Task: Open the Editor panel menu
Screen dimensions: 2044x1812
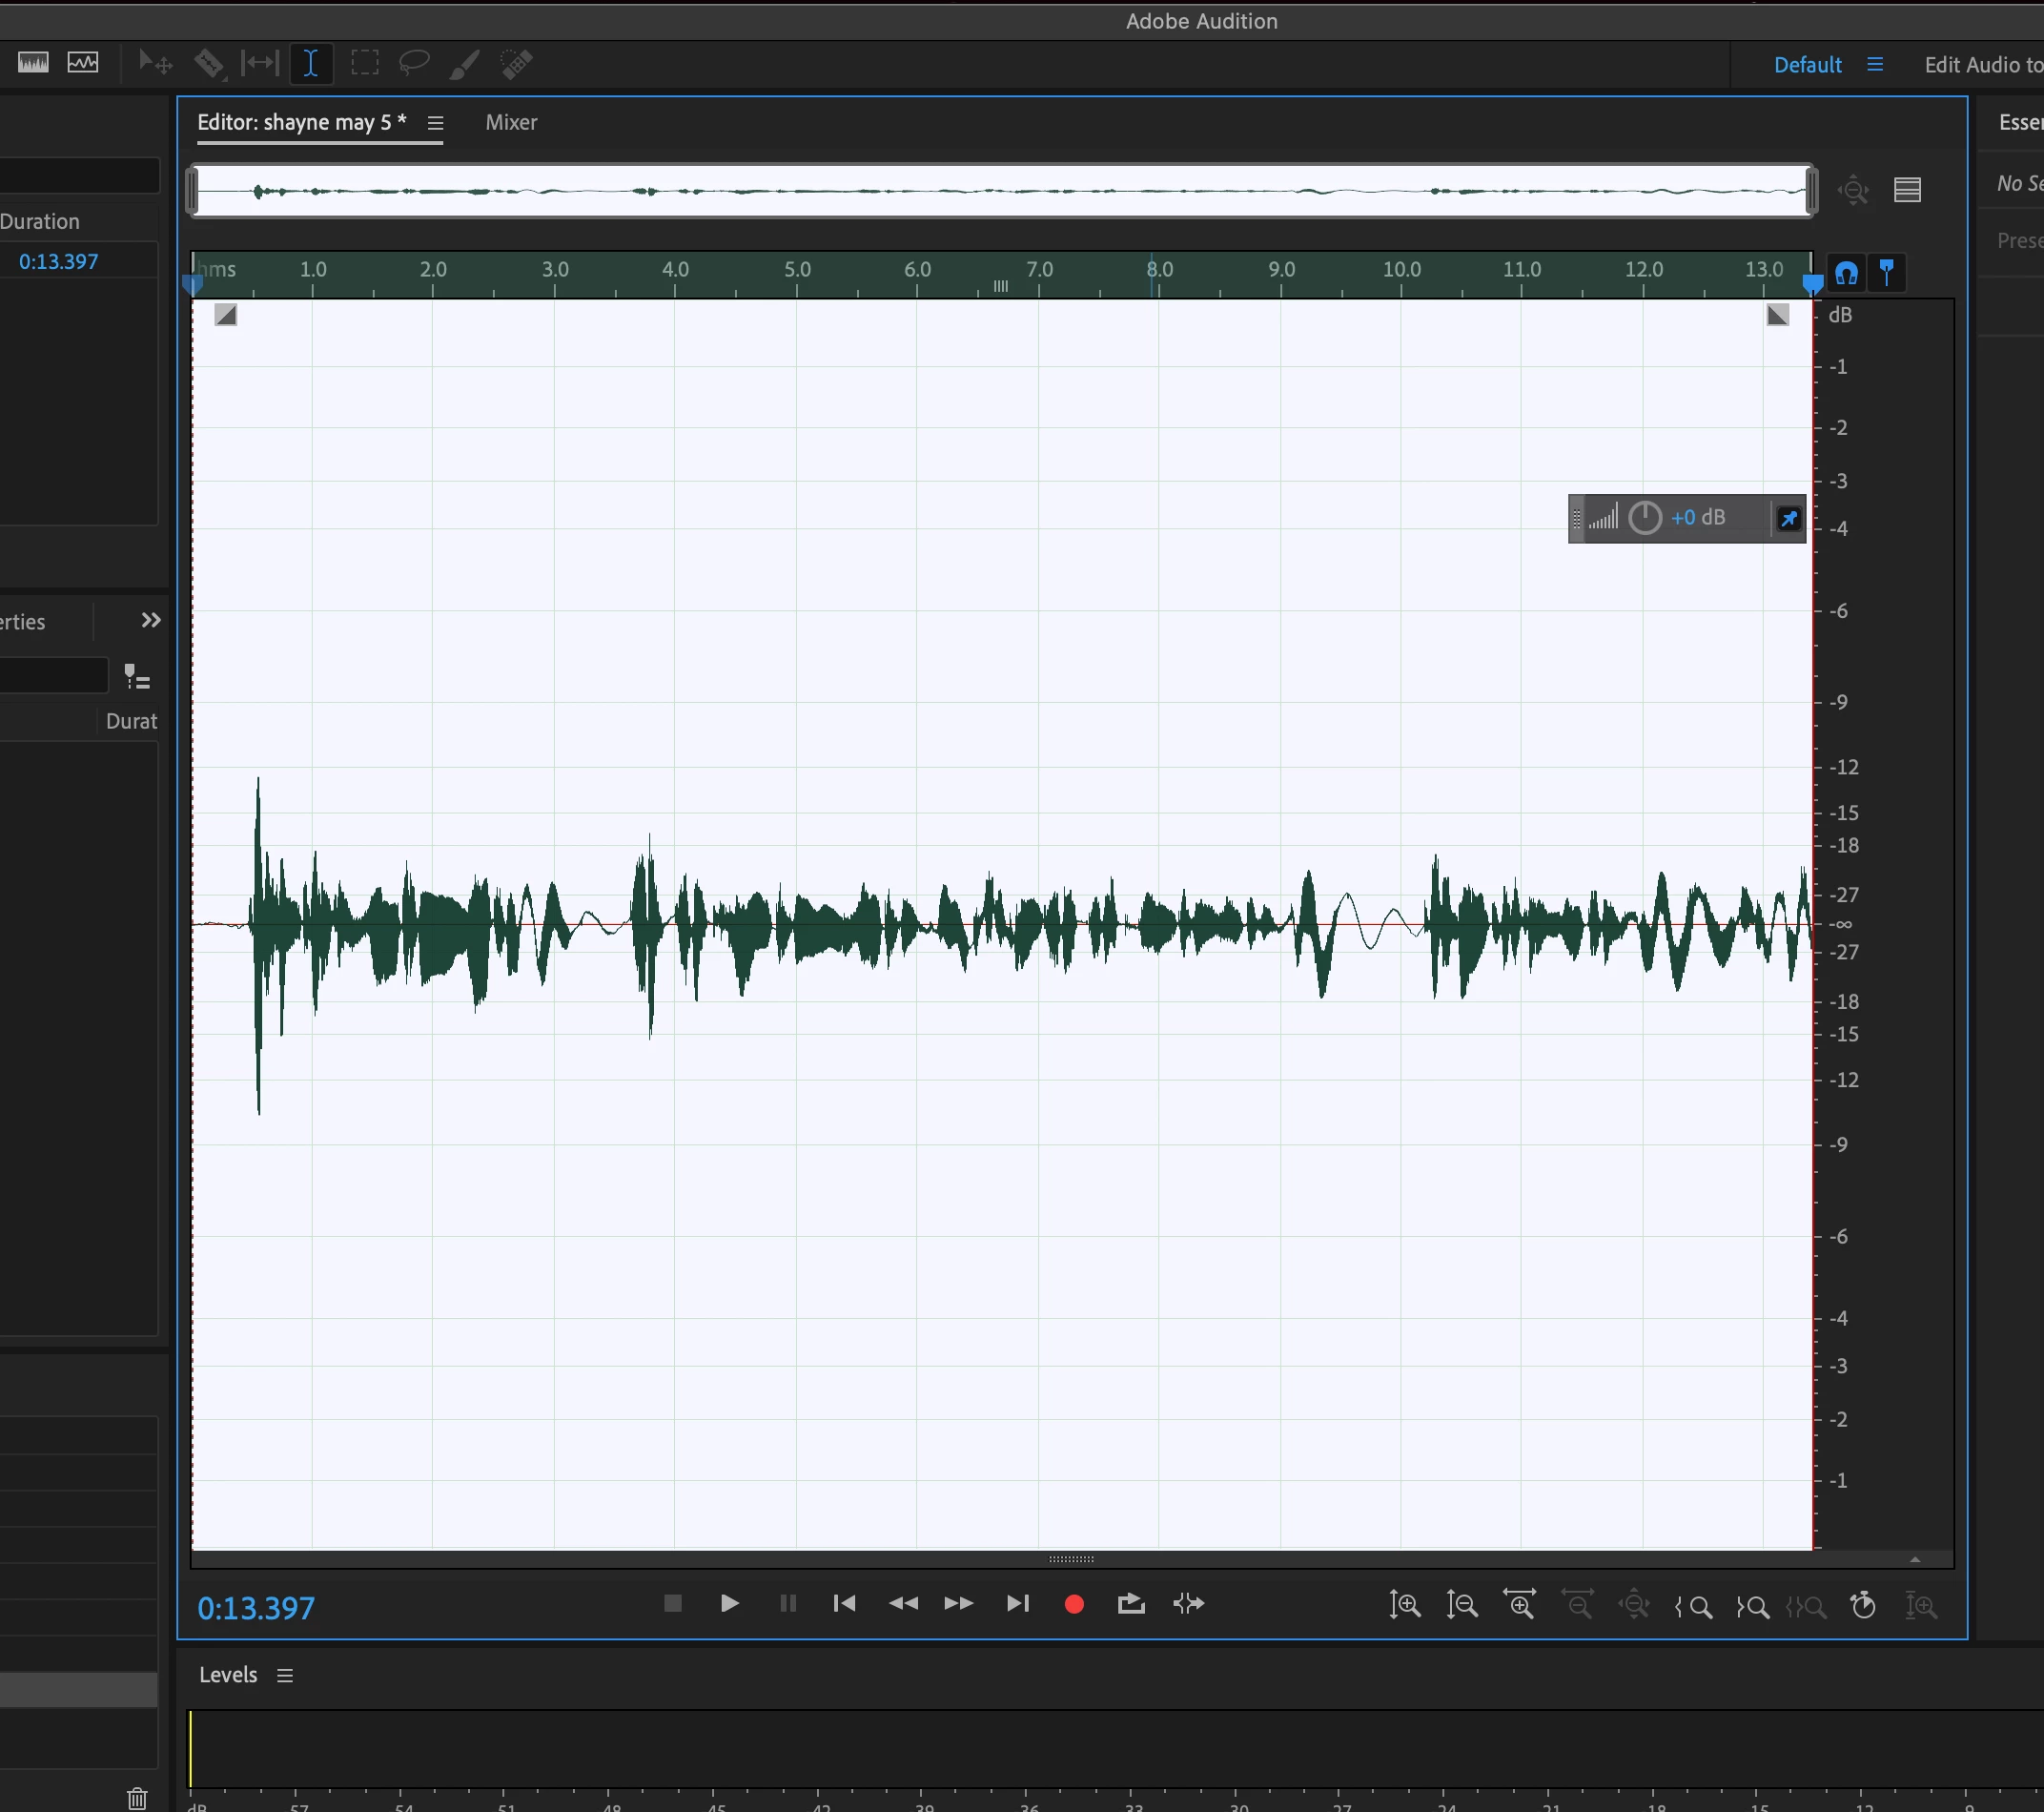Action: (x=435, y=123)
